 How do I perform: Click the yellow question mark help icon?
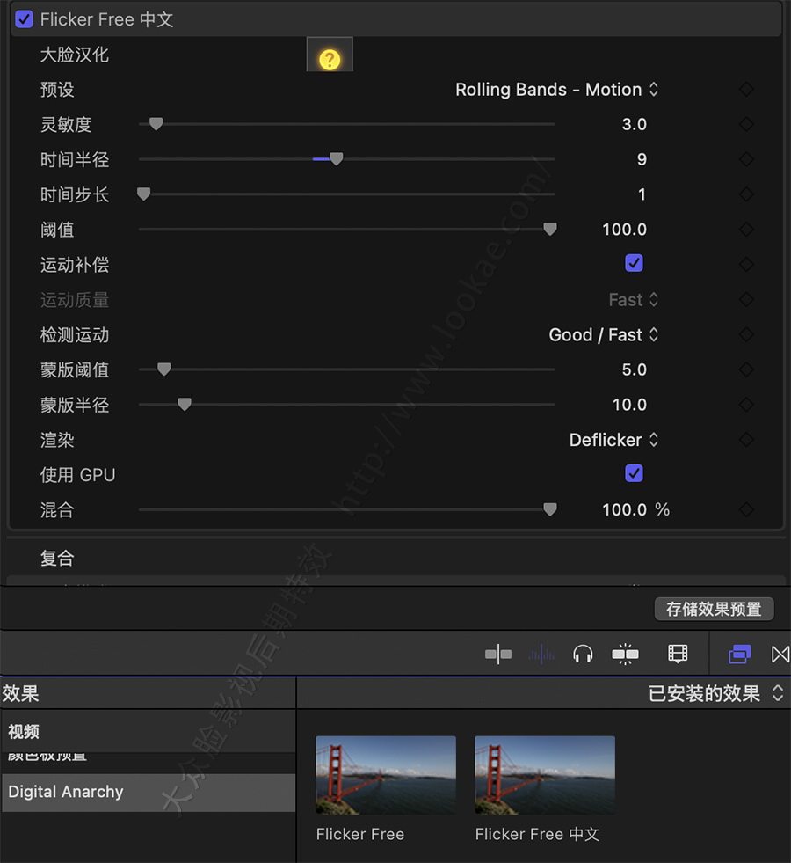click(x=330, y=59)
